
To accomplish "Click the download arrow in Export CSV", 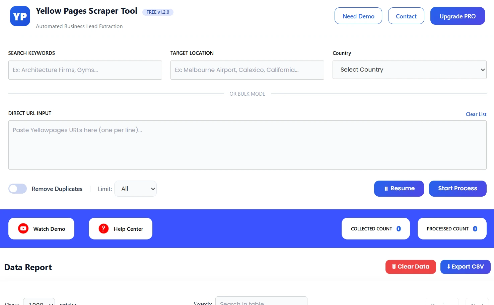I will [x=449, y=267].
